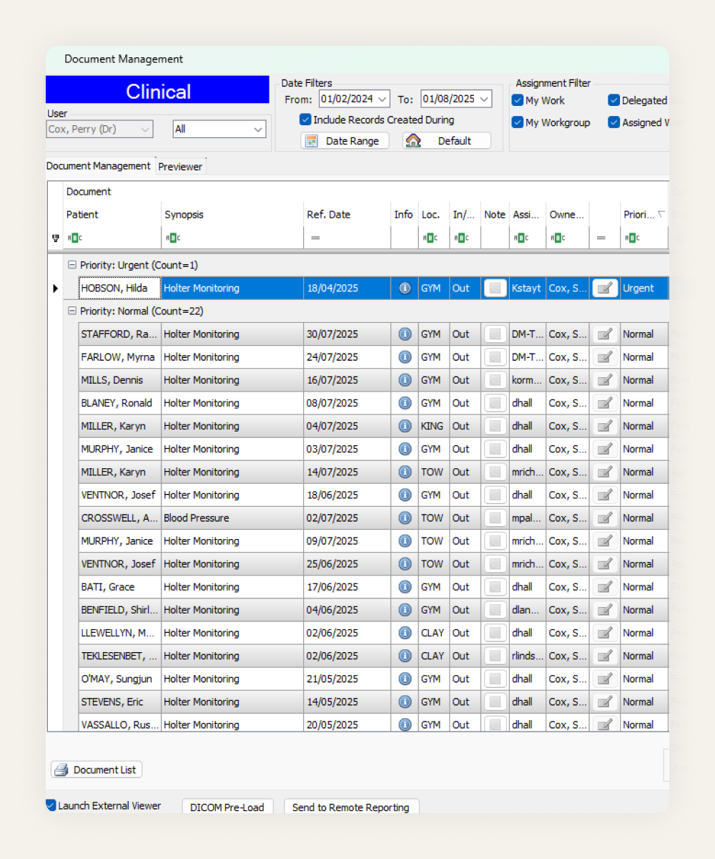Screen dimensions: 715x859
Task: Click info icon for STAFFORD row
Action: 405,334
